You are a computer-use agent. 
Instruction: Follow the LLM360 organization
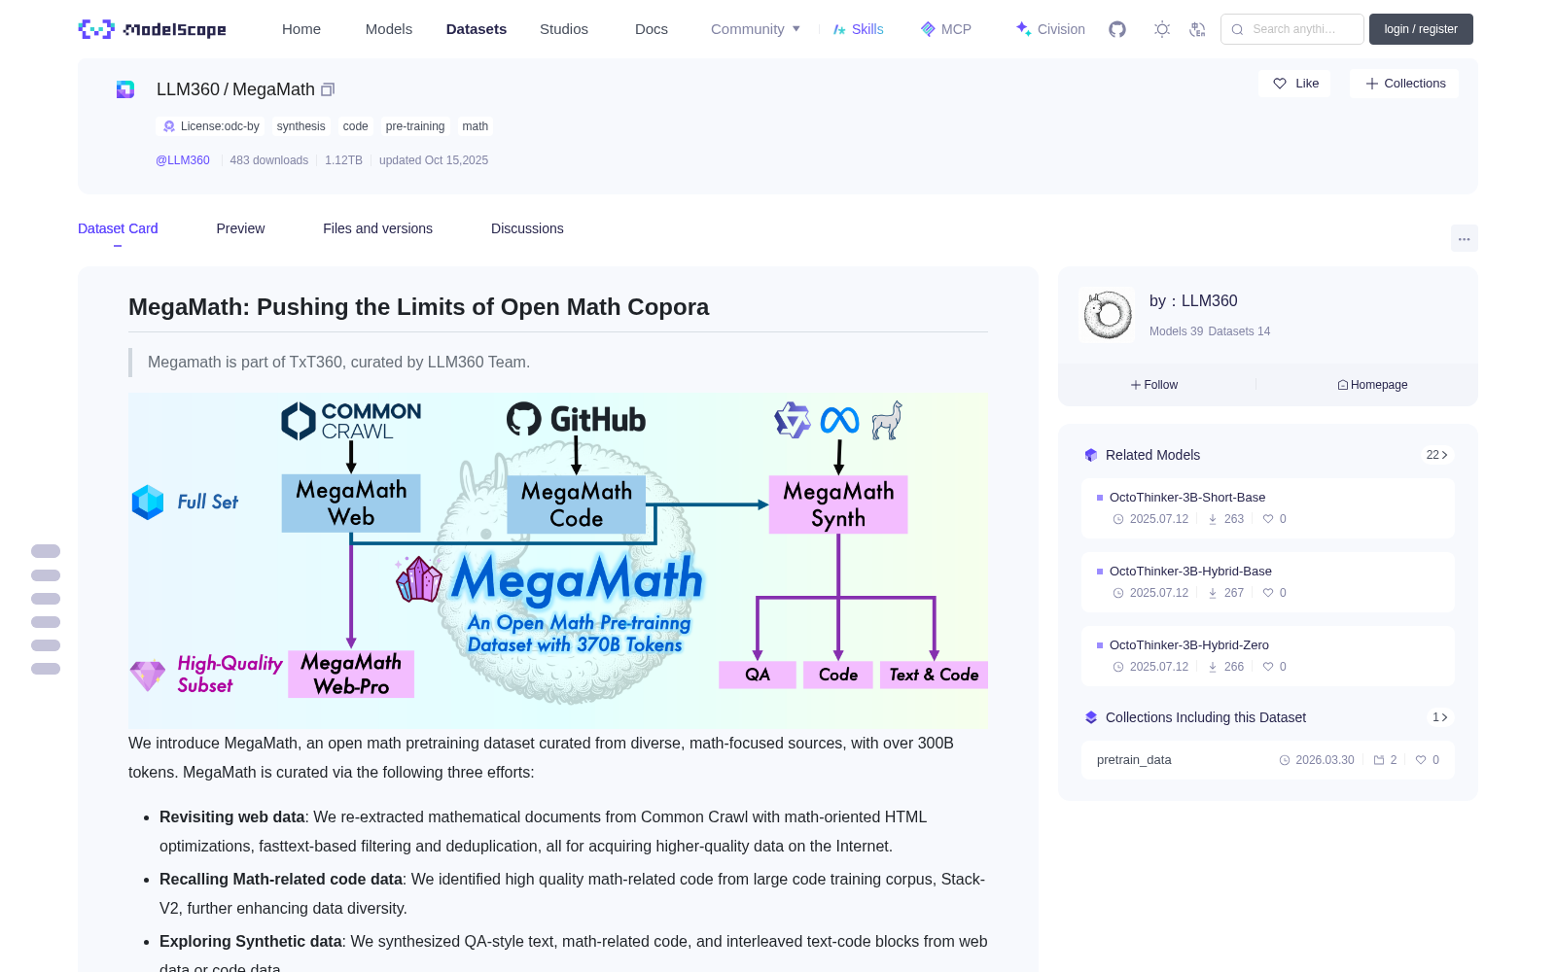point(1154,385)
